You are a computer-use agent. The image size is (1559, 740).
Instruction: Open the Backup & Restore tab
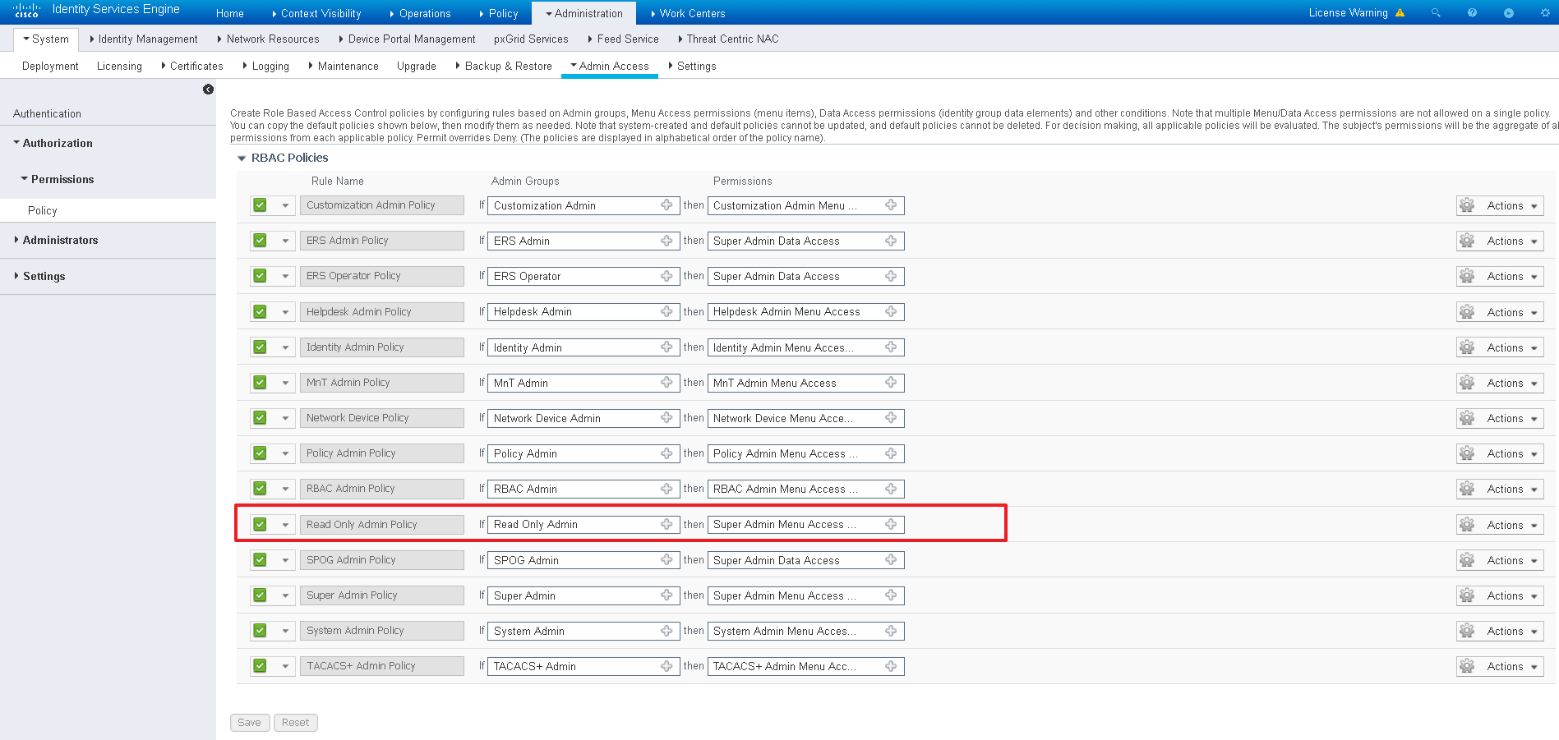pyautogui.click(x=504, y=66)
